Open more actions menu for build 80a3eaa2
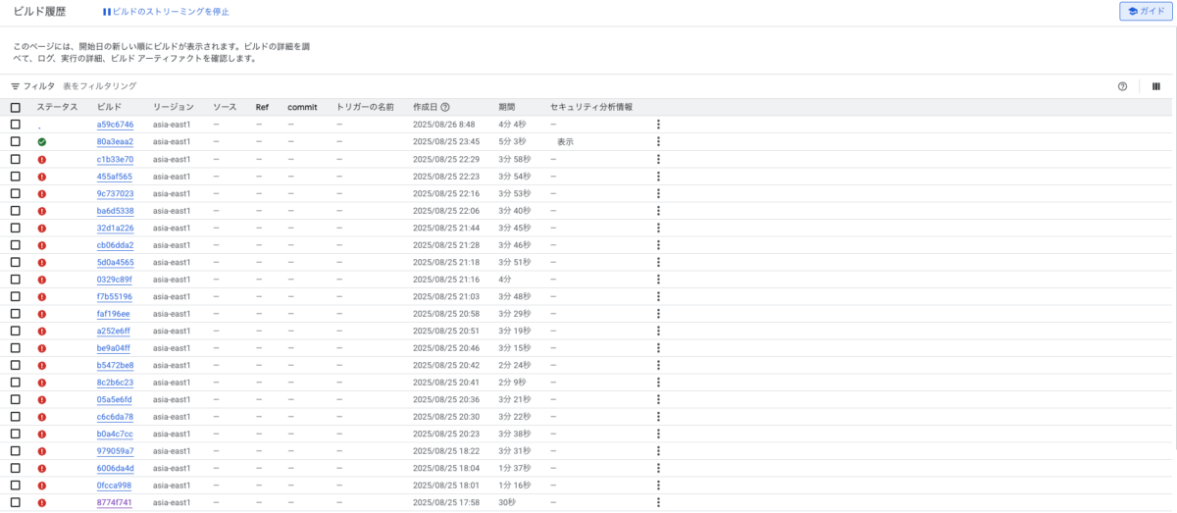The width and height of the screenshot is (1177, 513). pyautogui.click(x=658, y=142)
